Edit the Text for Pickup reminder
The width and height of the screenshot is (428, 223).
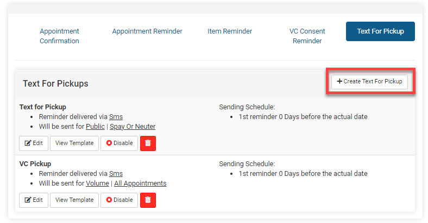tap(34, 143)
